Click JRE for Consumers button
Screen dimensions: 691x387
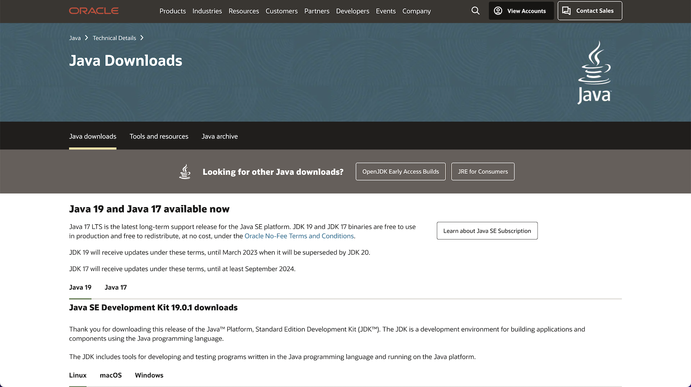click(x=482, y=172)
